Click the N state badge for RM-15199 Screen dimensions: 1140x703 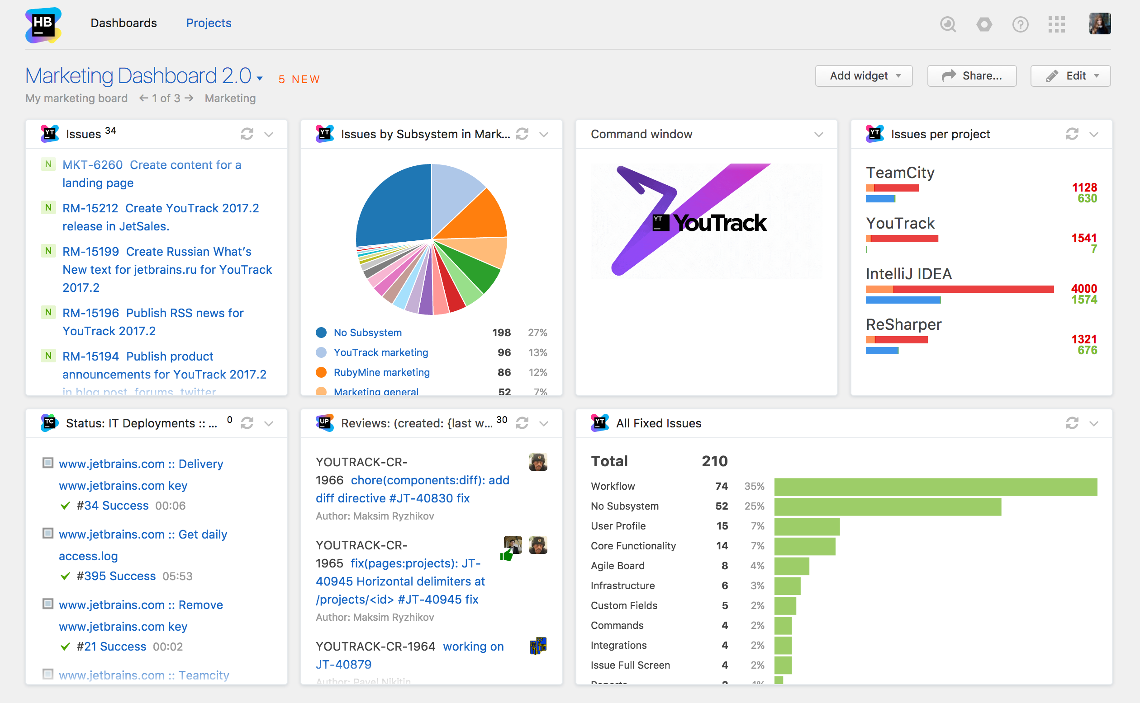click(48, 251)
